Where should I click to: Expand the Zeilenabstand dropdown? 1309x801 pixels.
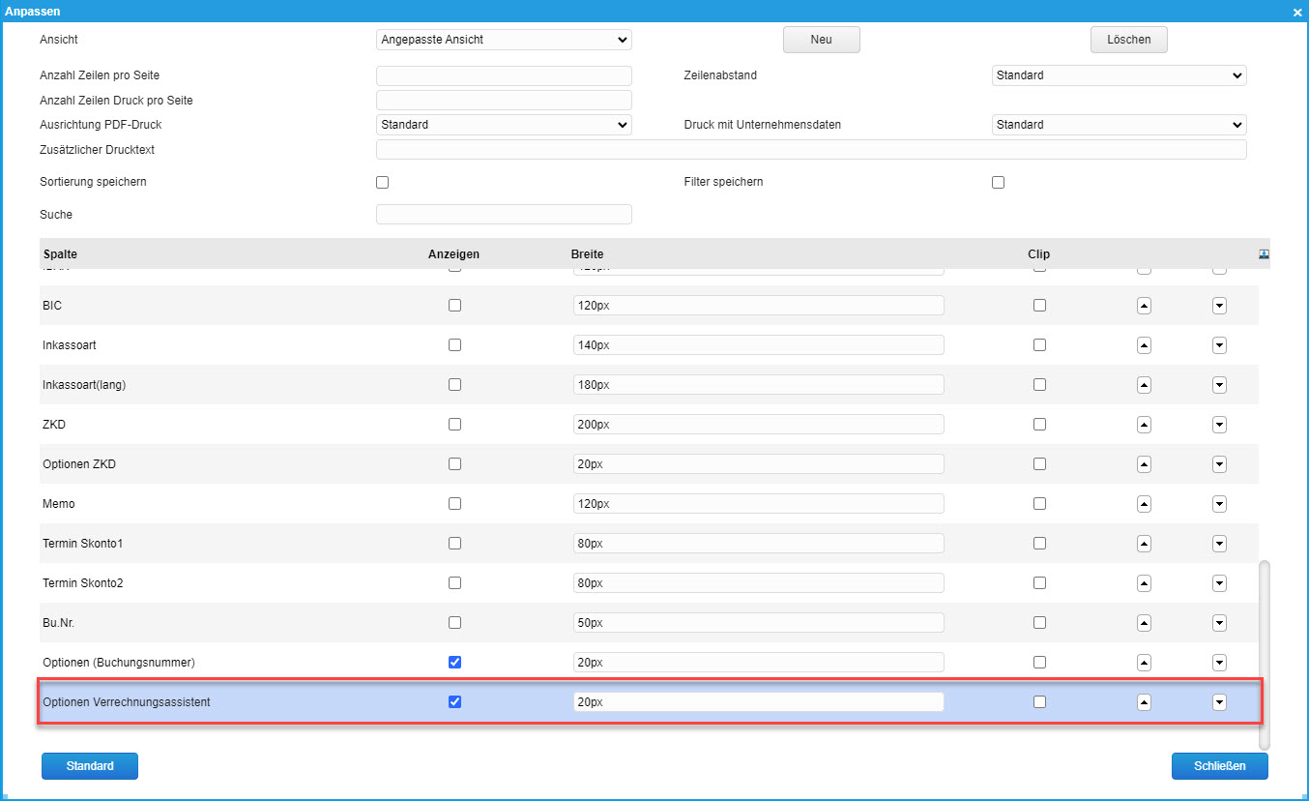pos(1119,75)
